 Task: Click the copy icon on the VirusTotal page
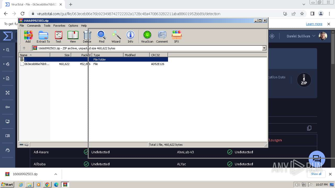(x=309, y=128)
